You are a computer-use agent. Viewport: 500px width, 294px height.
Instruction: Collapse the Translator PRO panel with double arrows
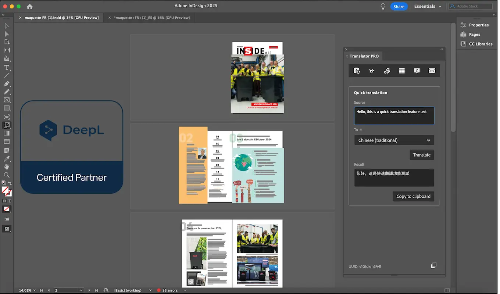point(442,49)
